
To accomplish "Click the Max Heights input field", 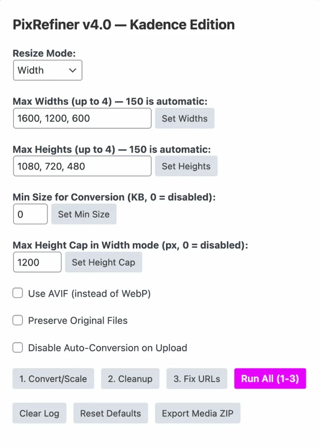I will click(82, 166).
